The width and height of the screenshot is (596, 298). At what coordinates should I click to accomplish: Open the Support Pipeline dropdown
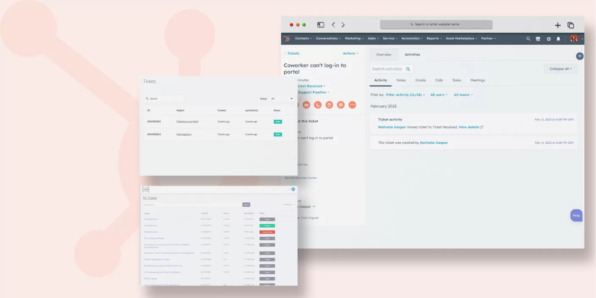click(313, 92)
